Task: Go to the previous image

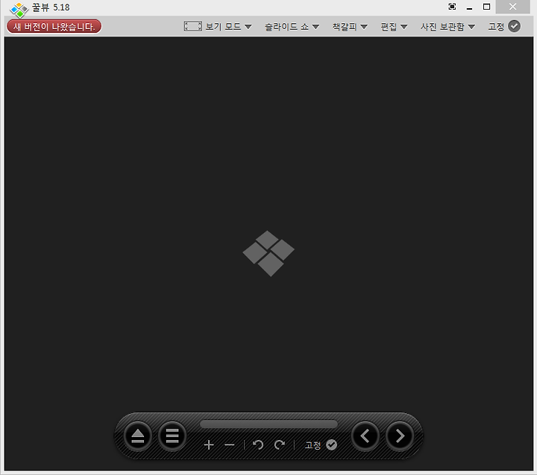Action: [365, 436]
